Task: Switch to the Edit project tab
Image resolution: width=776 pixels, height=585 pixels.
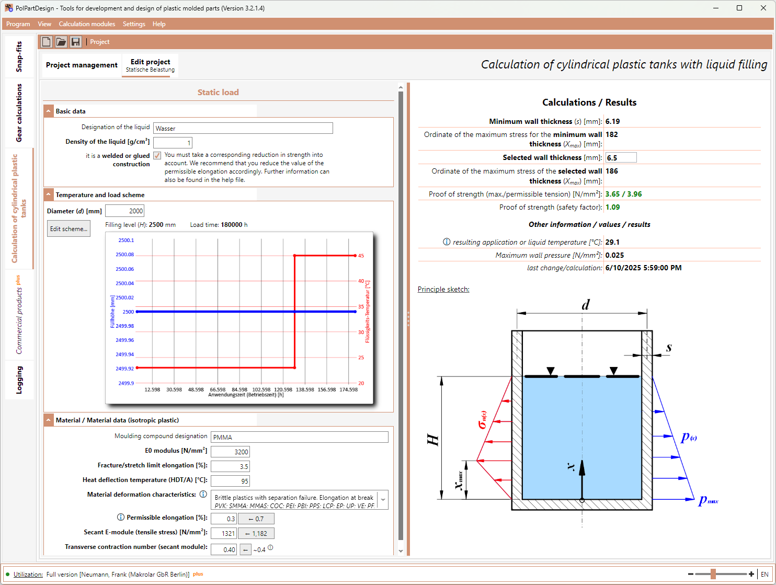Action: (150, 65)
